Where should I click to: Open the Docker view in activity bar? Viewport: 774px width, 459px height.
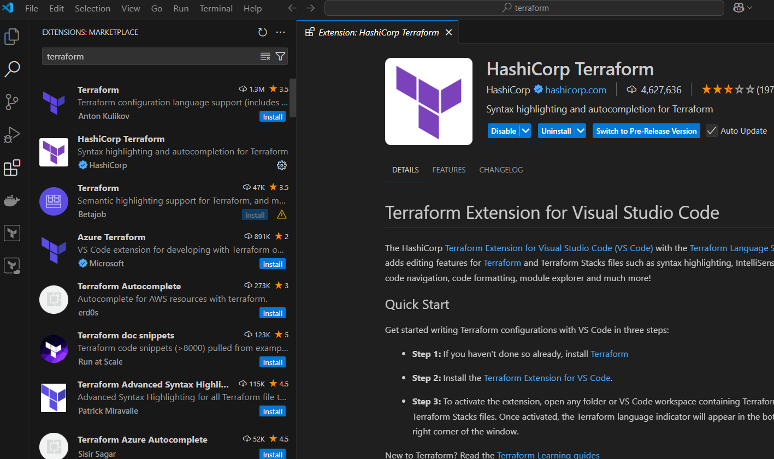point(12,200)
